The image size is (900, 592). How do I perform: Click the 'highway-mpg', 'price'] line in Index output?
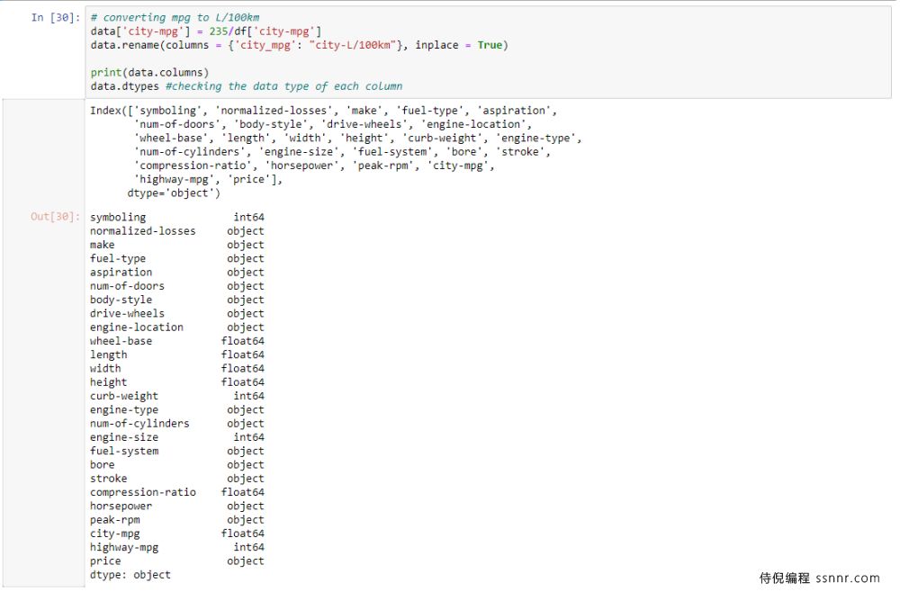209,180
